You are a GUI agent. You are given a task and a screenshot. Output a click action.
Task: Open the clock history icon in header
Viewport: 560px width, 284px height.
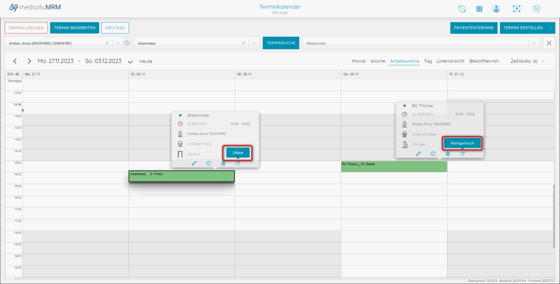tap(462, 9)
